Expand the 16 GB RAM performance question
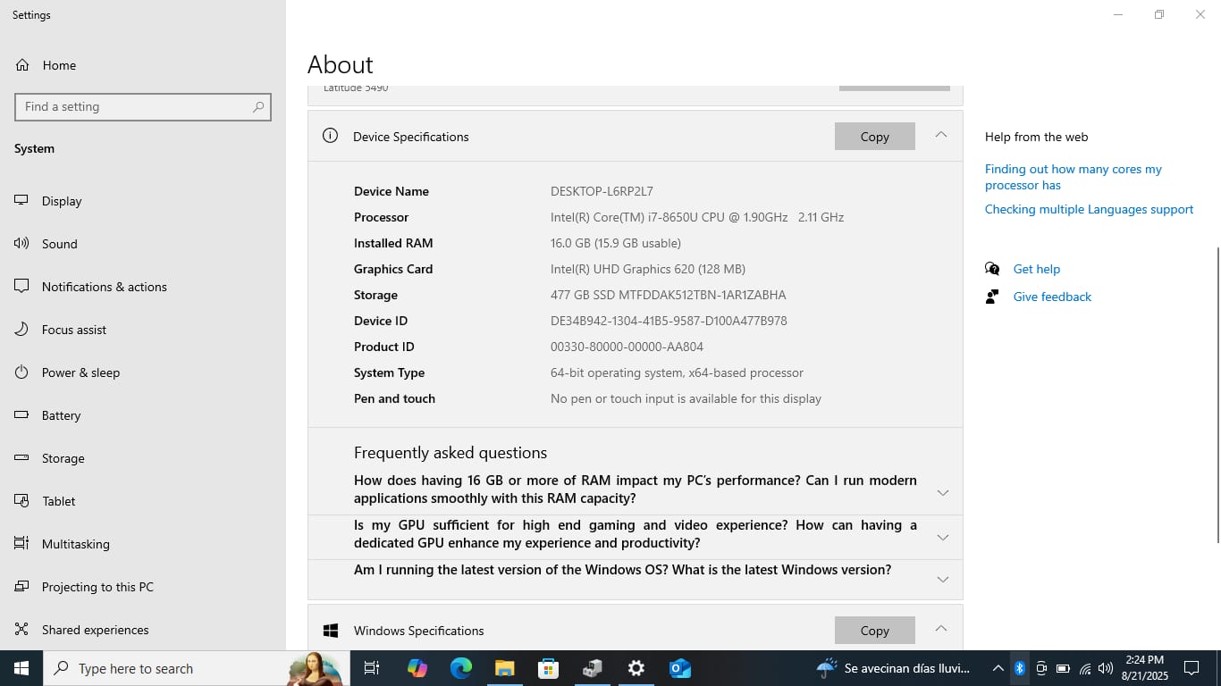Viewport: 1221px width, 686px height. click(942, 493)
